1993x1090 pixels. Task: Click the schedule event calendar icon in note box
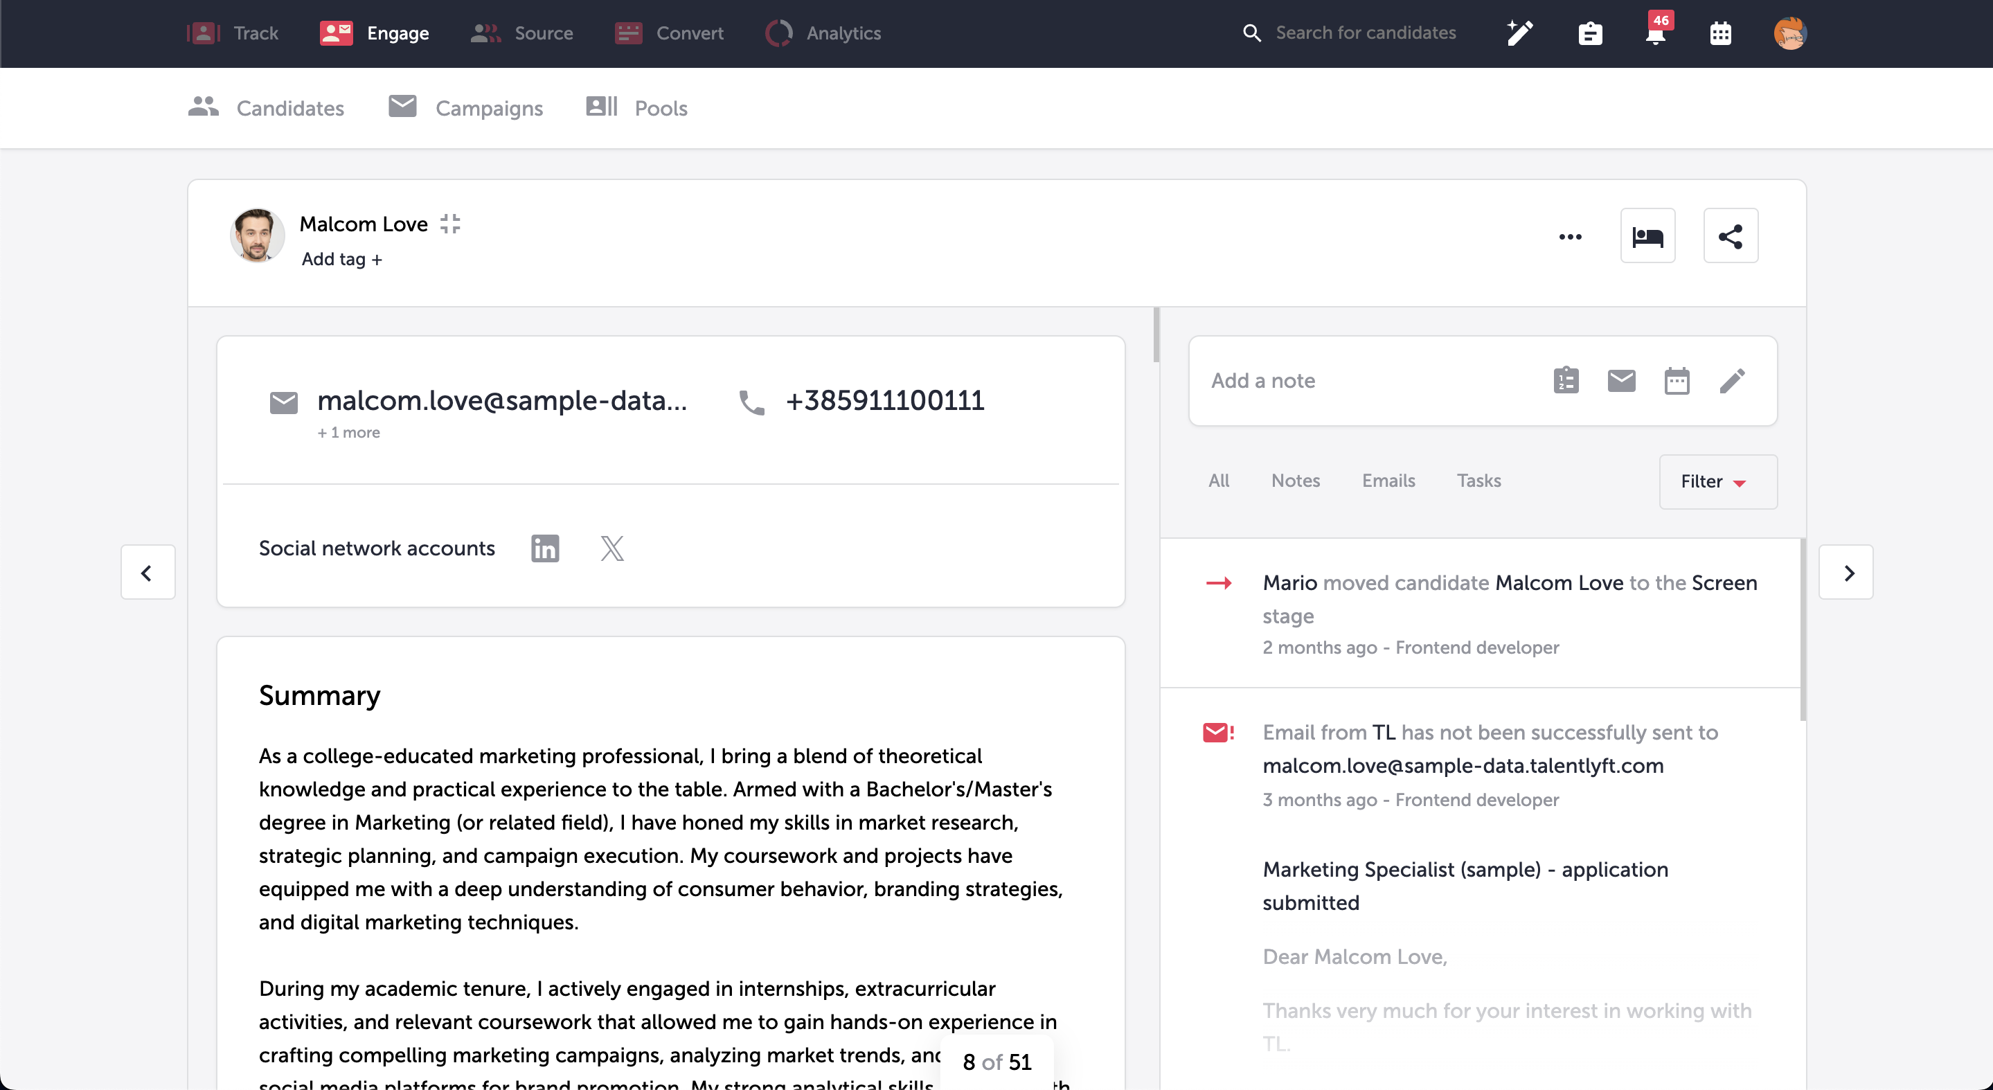click(x=1677, y=381)
